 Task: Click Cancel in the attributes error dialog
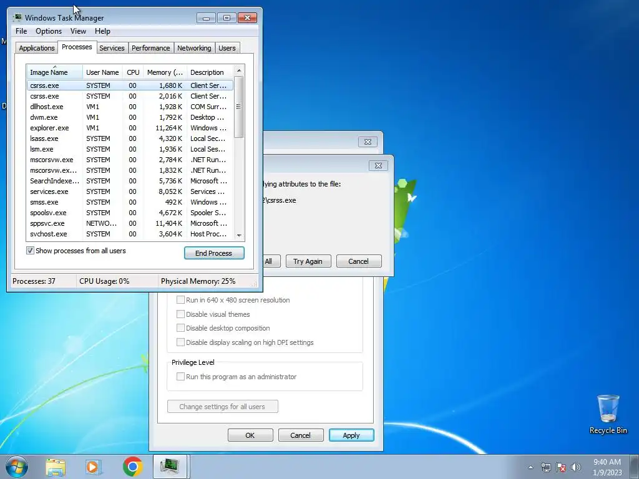(359, 261)
